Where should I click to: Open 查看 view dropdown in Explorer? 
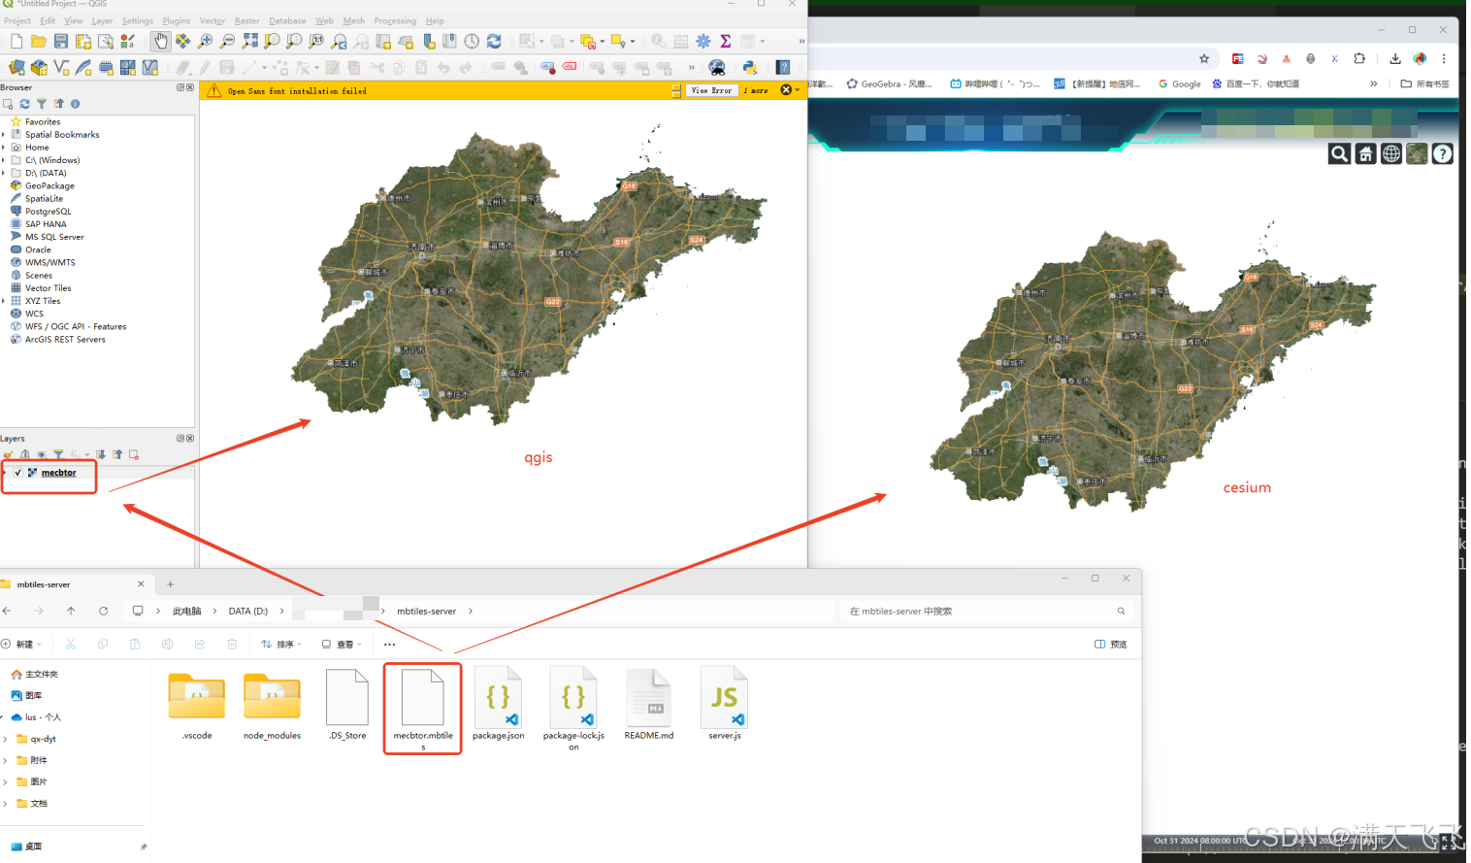tap(342, 645)
